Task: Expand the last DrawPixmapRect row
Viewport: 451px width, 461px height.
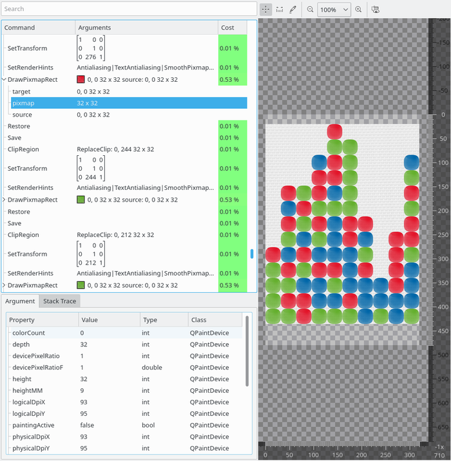Action: tap(5, 285)
